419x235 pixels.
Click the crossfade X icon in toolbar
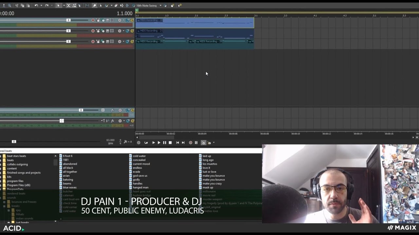tap(68, 6)
